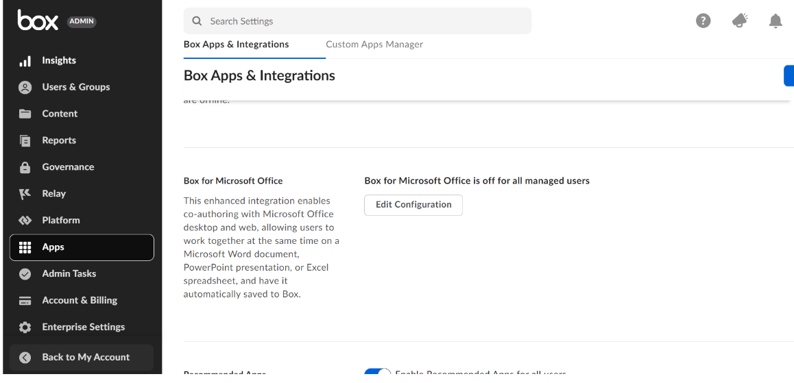Click the search magnifier icon

point(197,21)
